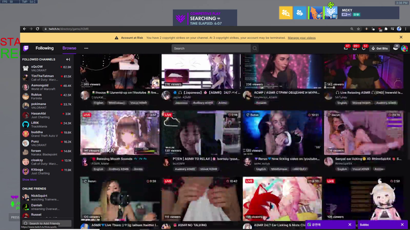The width and height of the screenshot is (410, 230).
Task: Open buddha channel in sidebar
Action: [47, 134]
